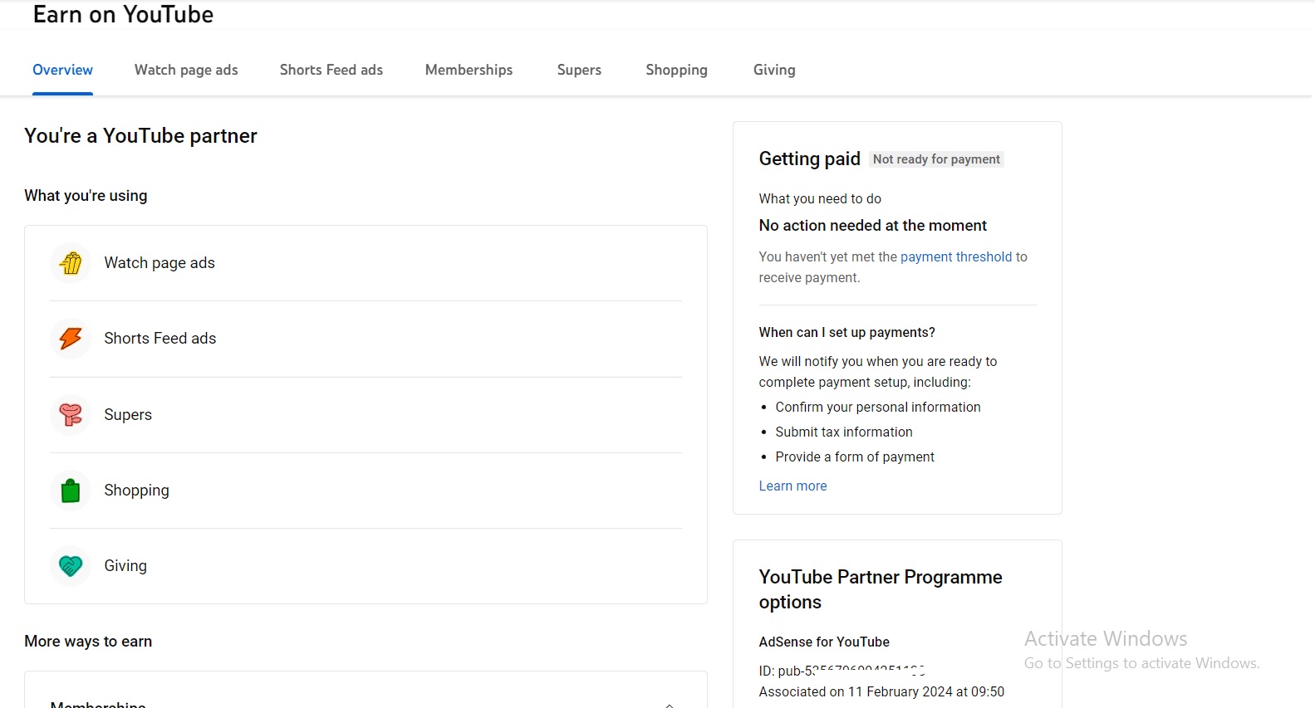Image resolution: width=1315 pixels, height=708 pixels.
Task: Click the Supers icon in the list
Action: click(x=71, y=415)
